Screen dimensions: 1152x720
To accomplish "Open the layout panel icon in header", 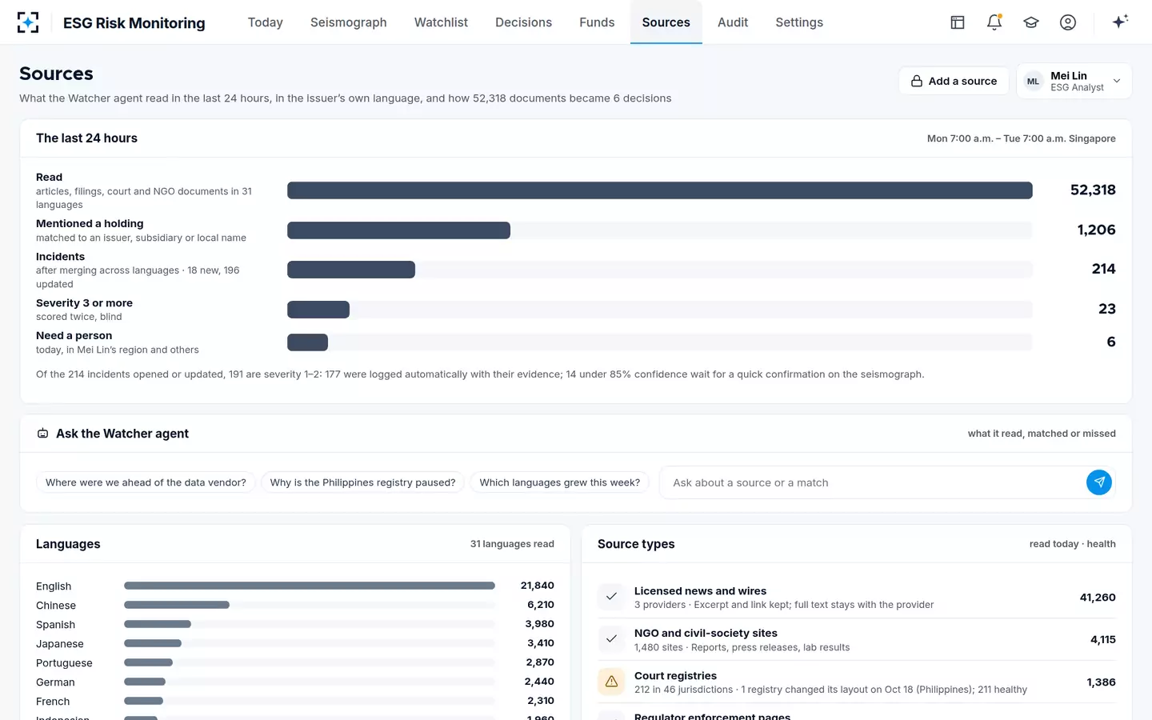I will coord(958,22).
